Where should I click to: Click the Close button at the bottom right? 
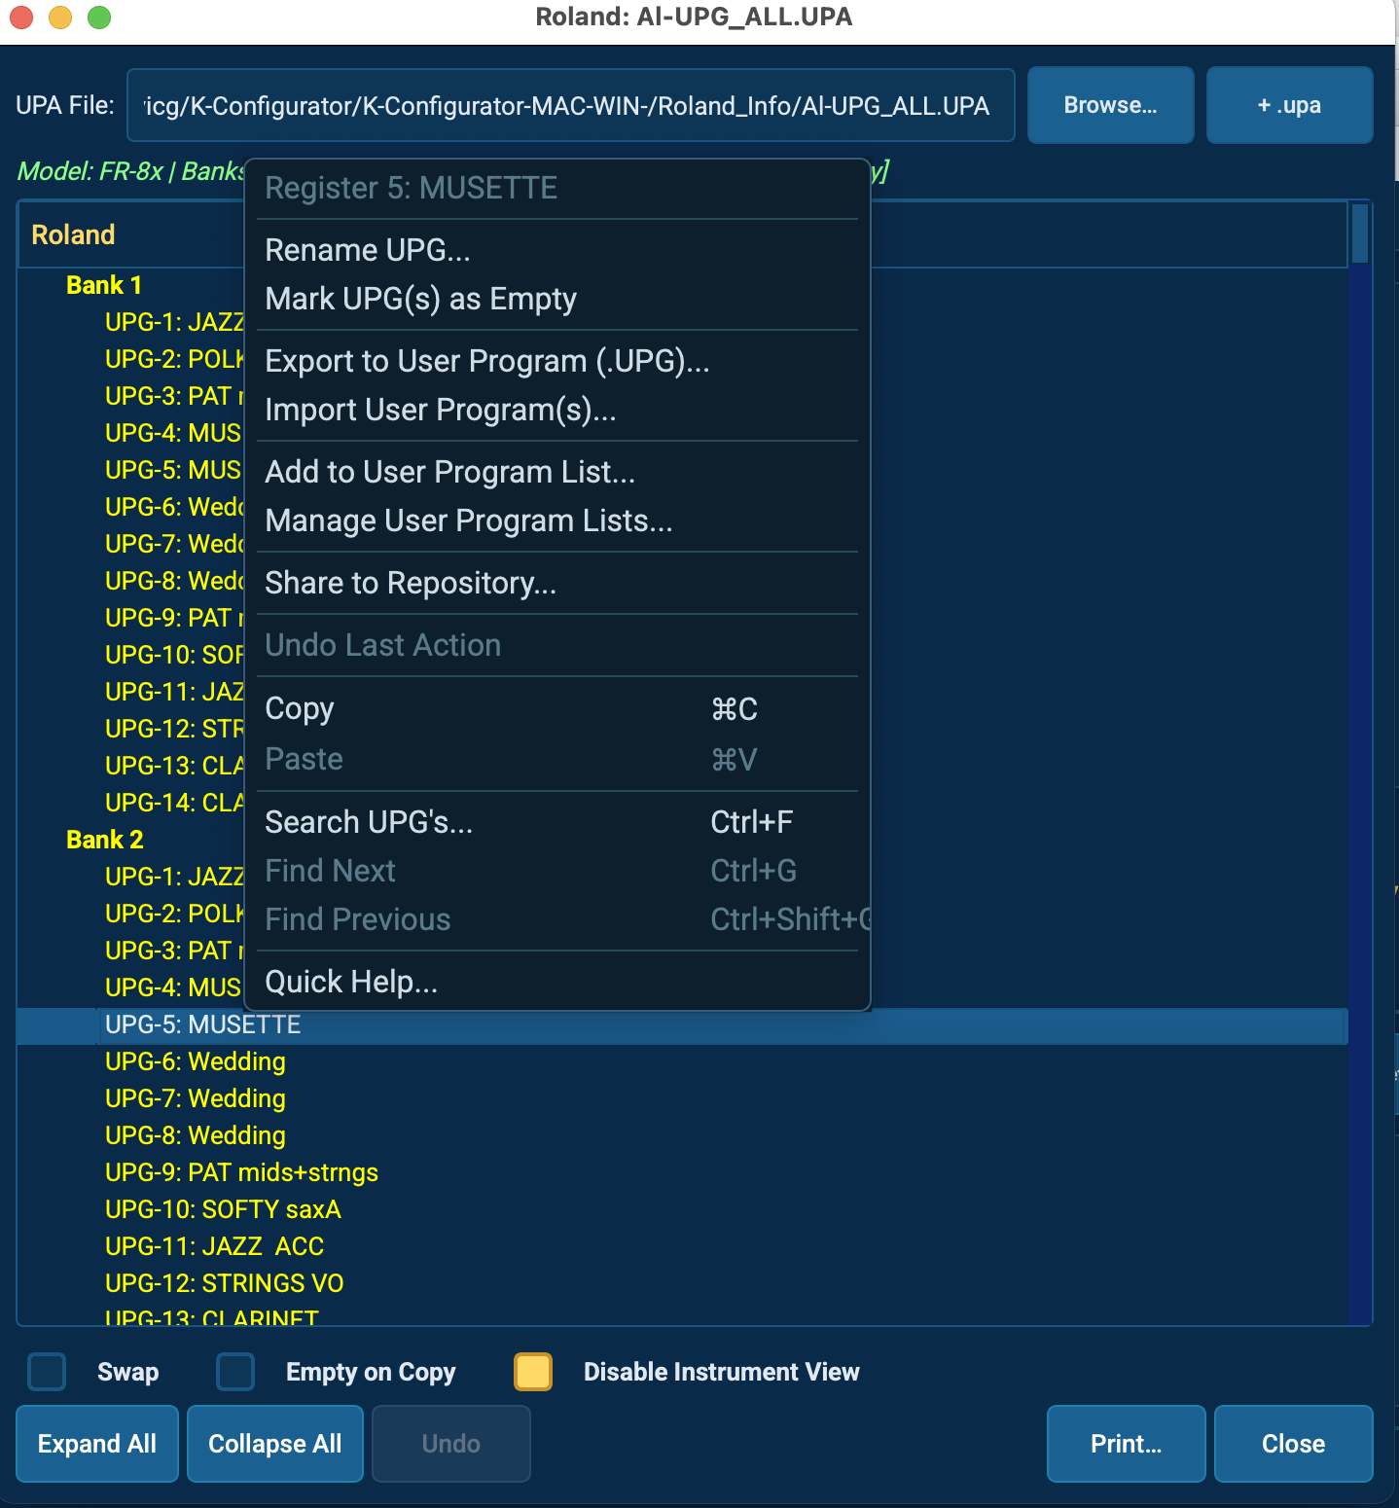[1294, 1444]
